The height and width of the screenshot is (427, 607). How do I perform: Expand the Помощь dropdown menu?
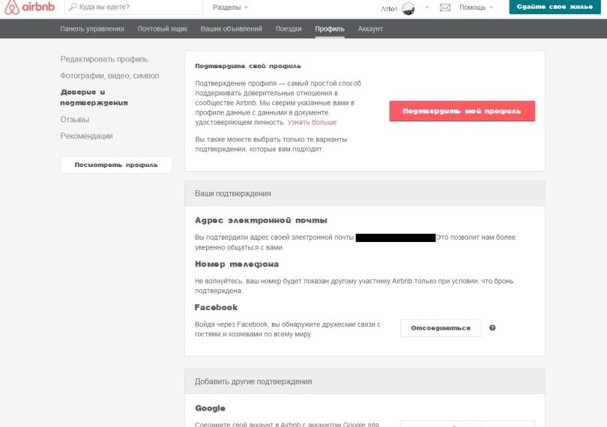(476, 7)
